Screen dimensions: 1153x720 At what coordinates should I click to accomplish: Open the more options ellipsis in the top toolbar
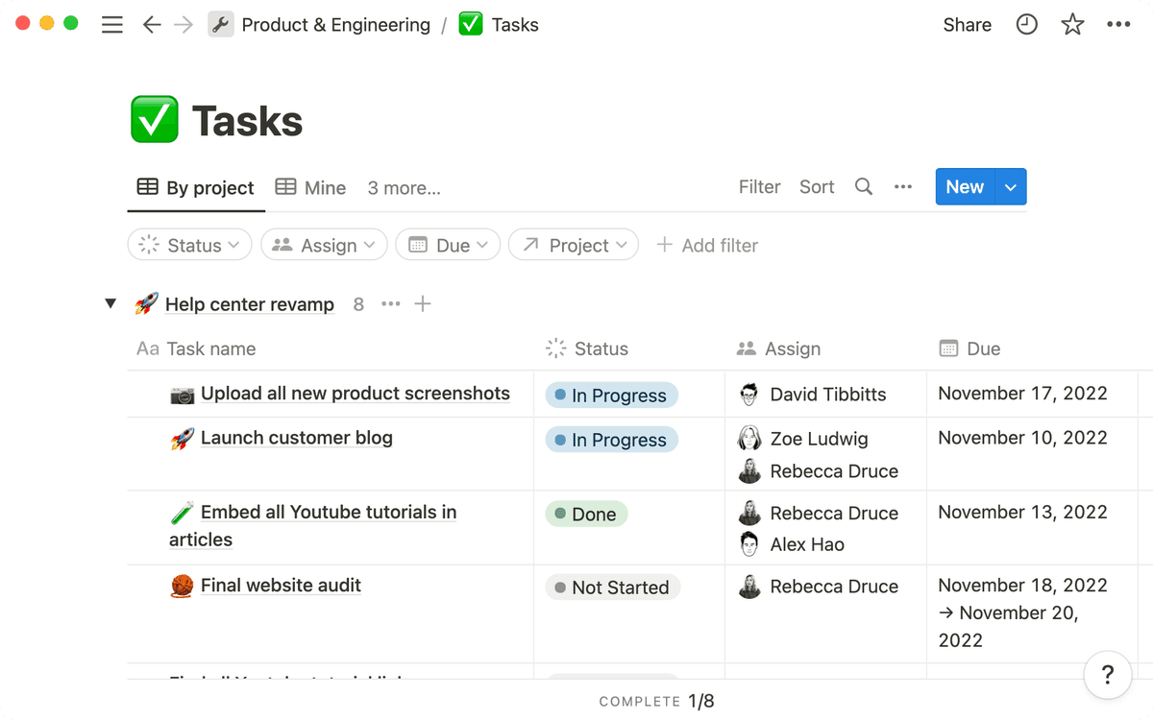(1118, 24)
